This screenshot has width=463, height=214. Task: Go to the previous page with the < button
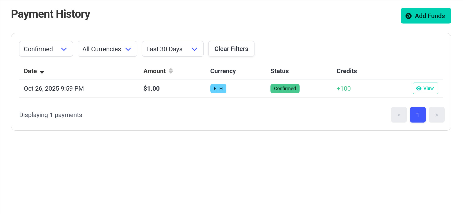pos(399,115)
